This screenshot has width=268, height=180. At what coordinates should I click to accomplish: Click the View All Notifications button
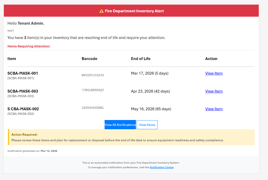(x=120, y=125)
